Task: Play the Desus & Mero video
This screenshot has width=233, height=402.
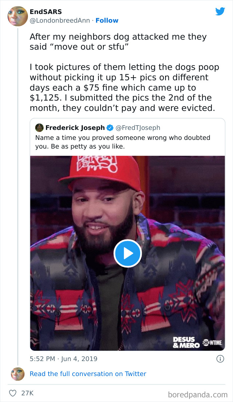Action: tap(128, 253)
